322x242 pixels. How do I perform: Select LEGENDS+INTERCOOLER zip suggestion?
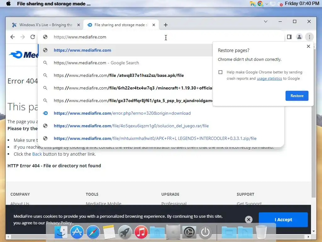161,138
